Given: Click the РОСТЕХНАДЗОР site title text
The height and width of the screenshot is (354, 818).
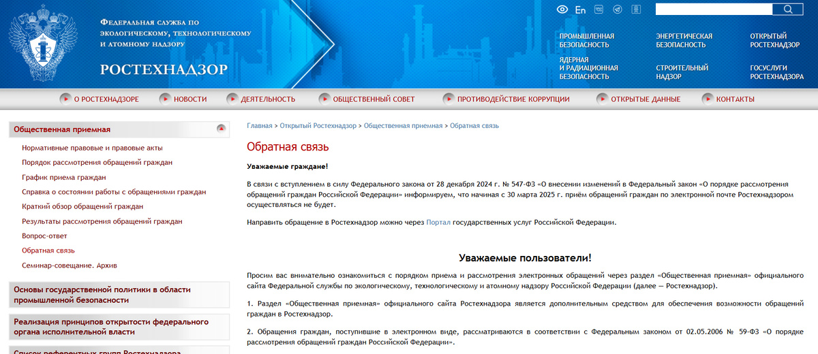Looking at the screenshot, I should coord(164,70).
